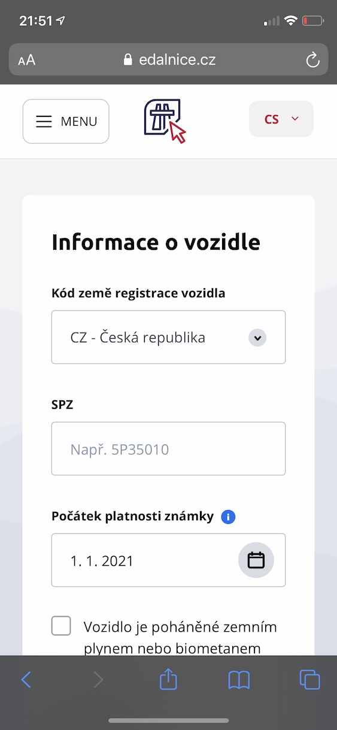
Task: Open Safari bookmarks
Action: point(239,680)
